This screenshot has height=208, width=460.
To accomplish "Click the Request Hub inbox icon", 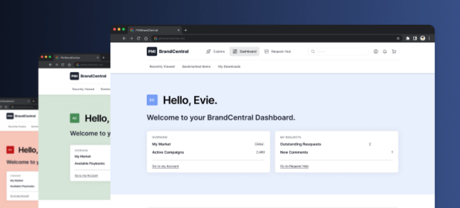I will pyautogui.click(x=266, y=51).
